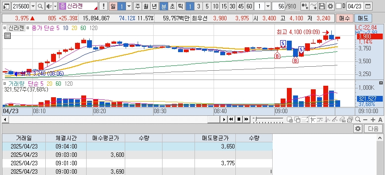Toggle the D checkbox near date field
This screenshot has width=385, height=175.
click(x=338, y=6)
